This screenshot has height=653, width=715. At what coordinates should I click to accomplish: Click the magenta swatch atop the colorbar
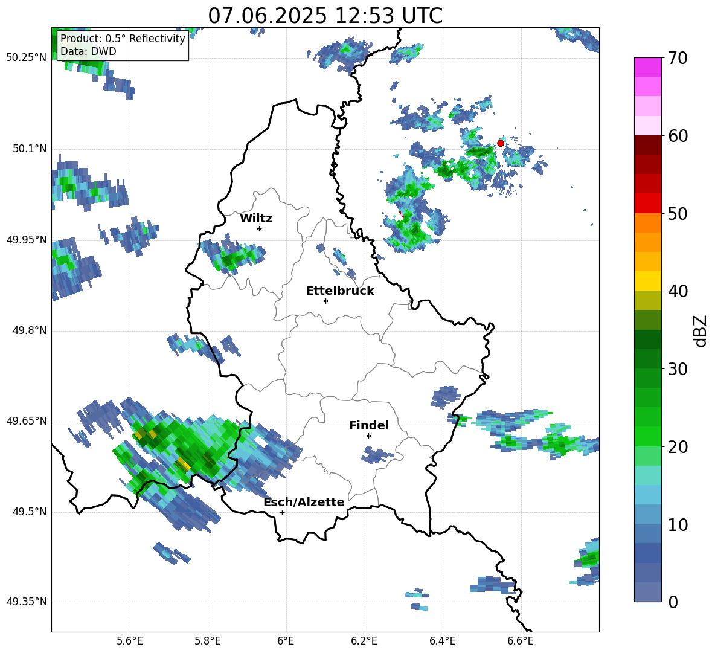[647, 67]
